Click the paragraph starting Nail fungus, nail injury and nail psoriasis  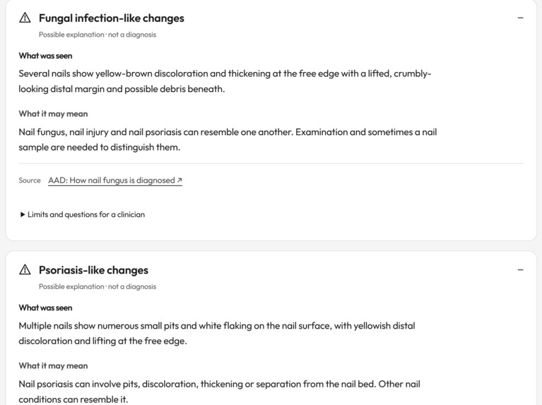(228, 140)
